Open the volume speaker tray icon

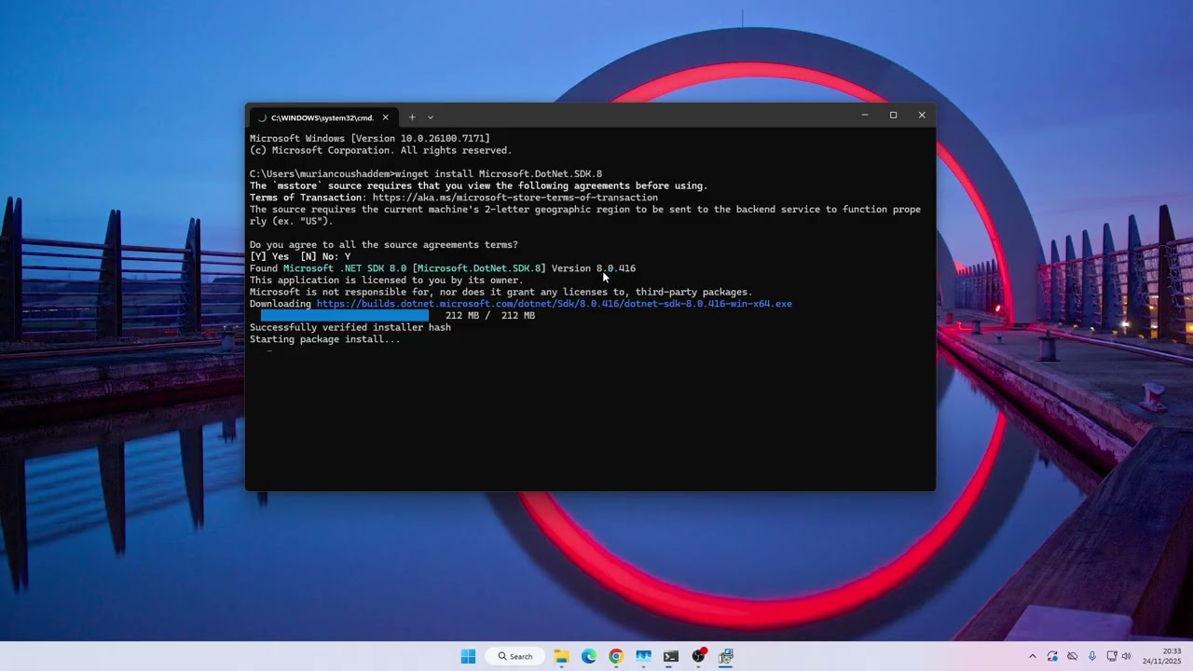click(x=1126, y=656)
